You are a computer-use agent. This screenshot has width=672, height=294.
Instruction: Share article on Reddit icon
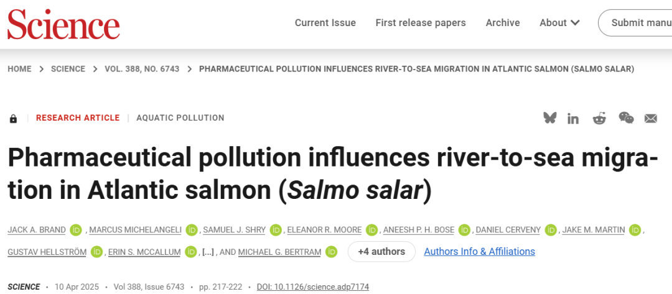[599, 118]
